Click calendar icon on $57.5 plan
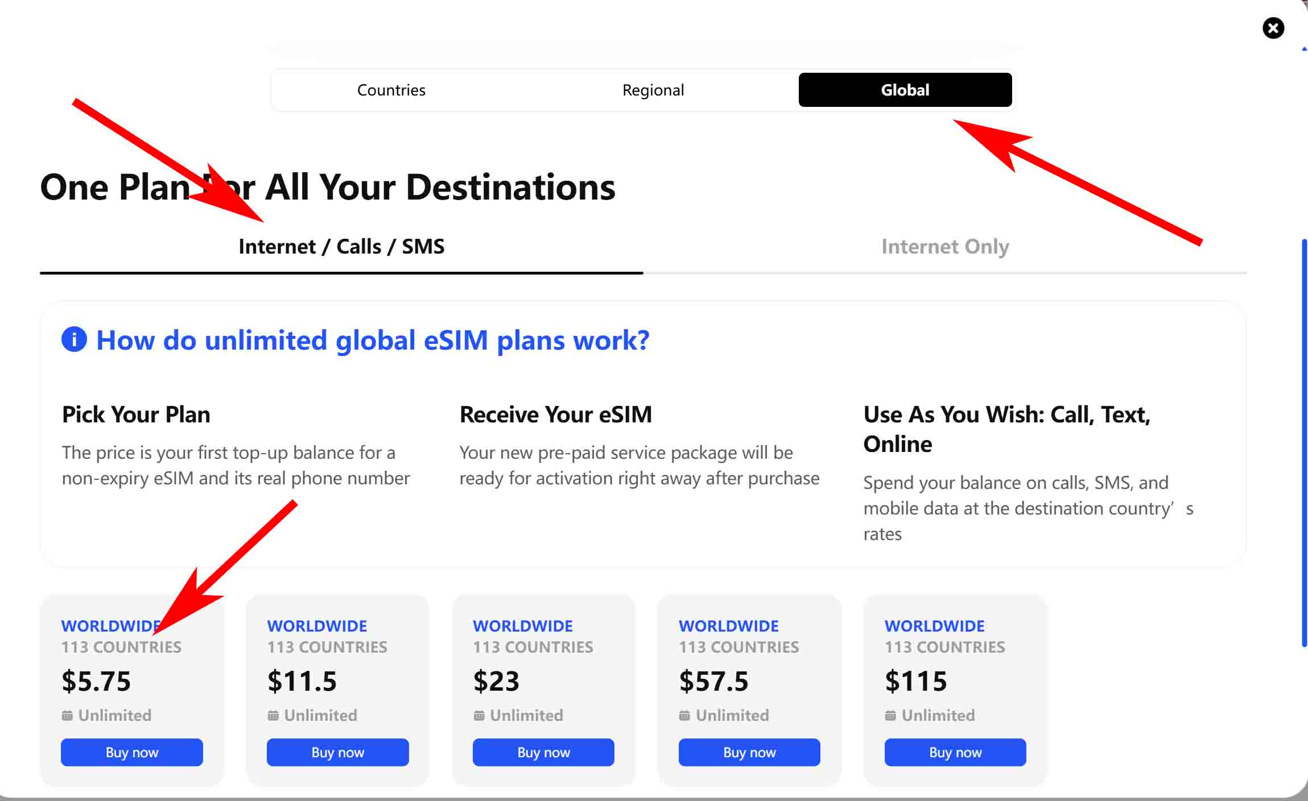Viewport: 1308px width, 801px height. [684, 715]
